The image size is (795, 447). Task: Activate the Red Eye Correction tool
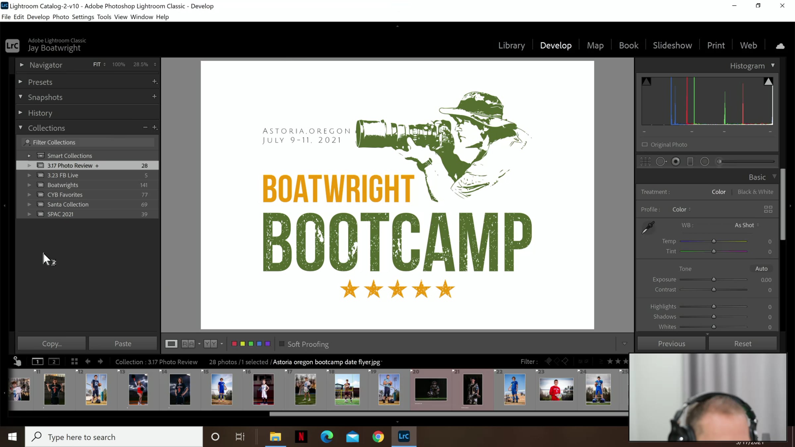tap(676, 162)
